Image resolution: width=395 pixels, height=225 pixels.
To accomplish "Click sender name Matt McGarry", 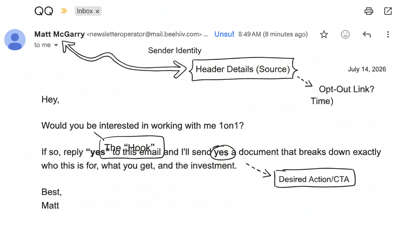I will pos(59,34).
